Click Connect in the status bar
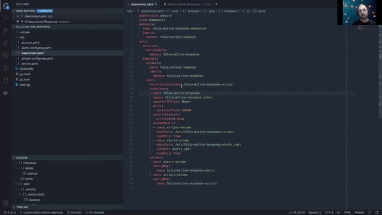Screen dimensions: 382x215 pos(74,213)
